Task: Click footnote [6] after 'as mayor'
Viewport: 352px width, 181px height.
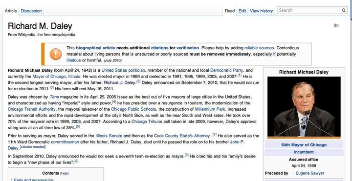Action: tap(187, 155)
